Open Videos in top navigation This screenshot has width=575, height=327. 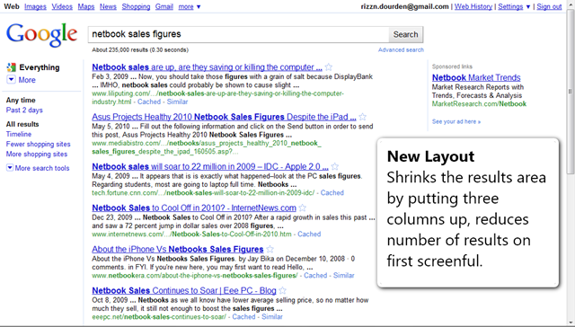click(62, 6)
